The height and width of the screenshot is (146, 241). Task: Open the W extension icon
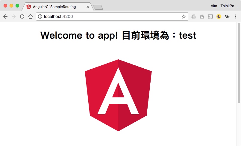pos(227,16)
